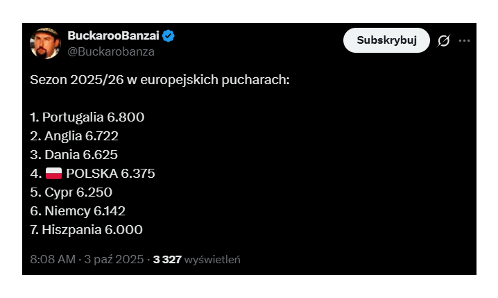Click the blue verified badge
This screenshot has width=498, height=298.
coord(169,37)
